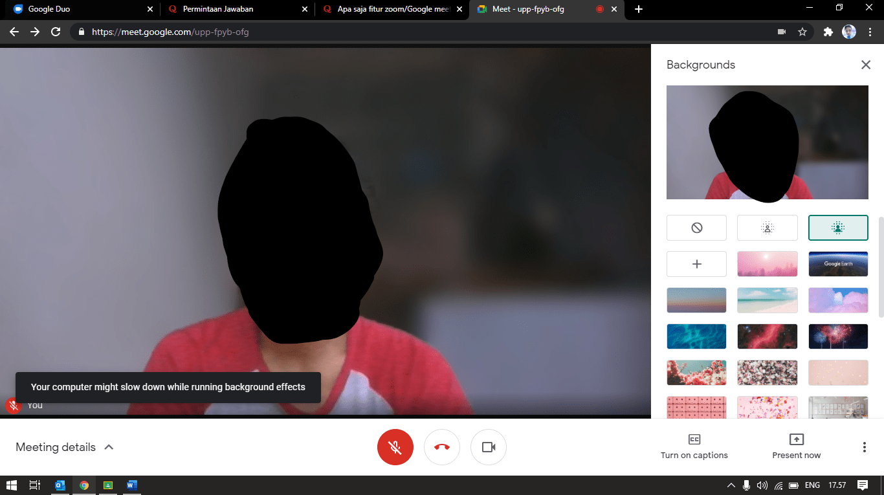
Task: Click battery icon in system tray
Action: (793, 485)
